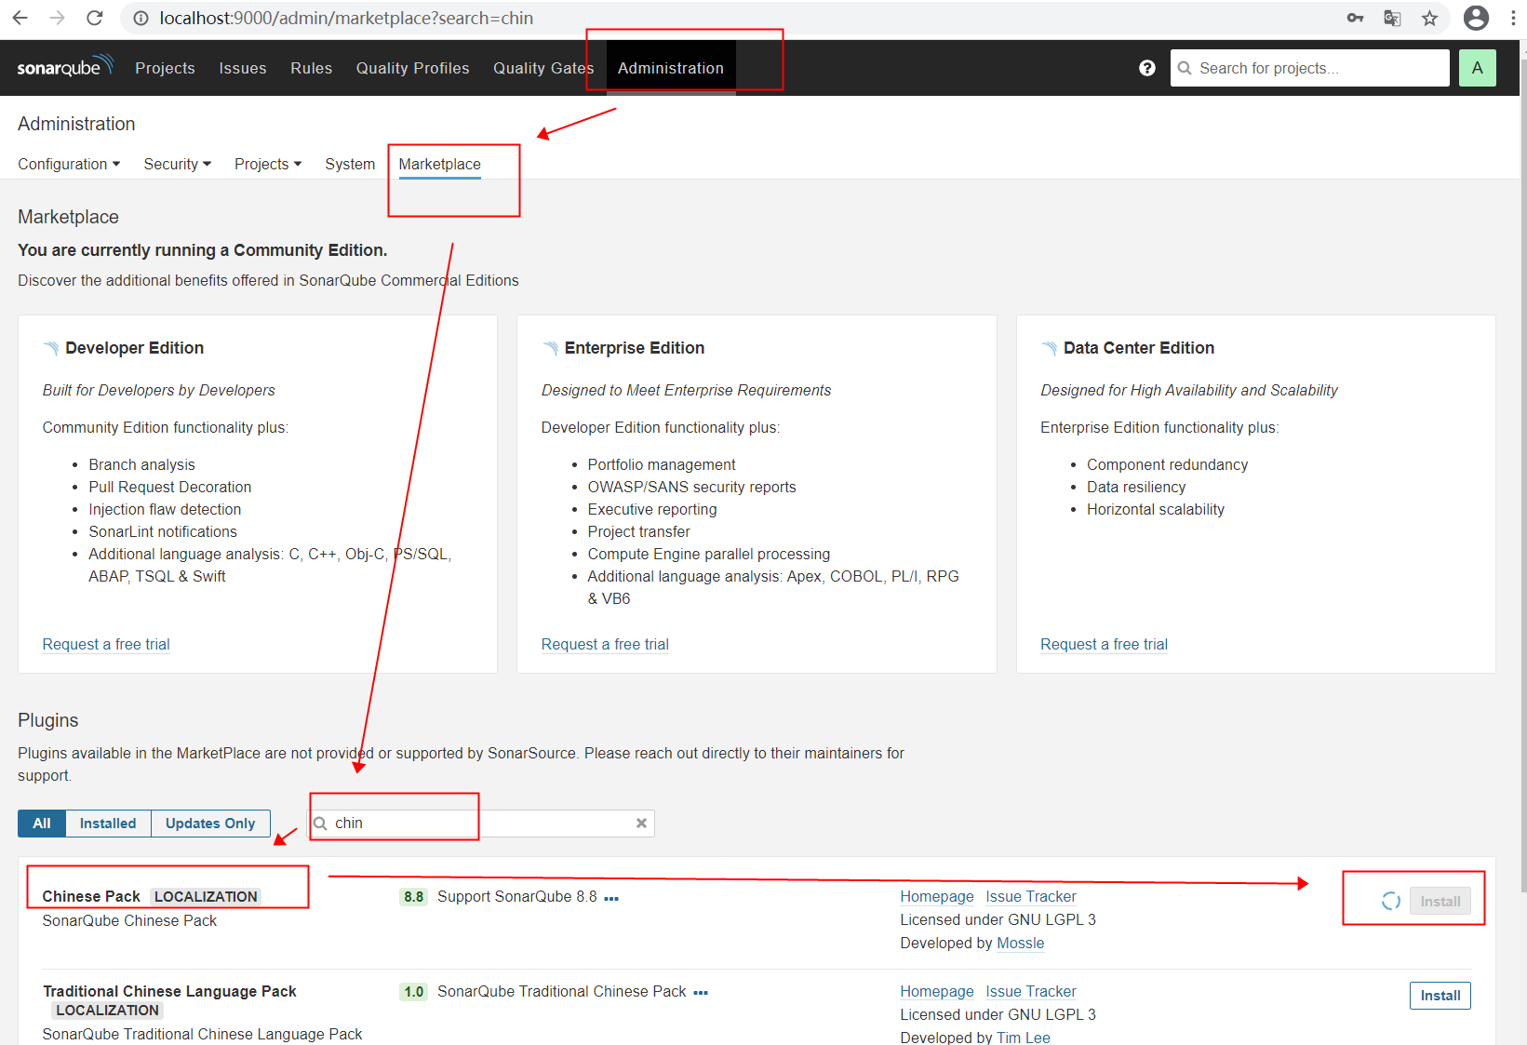Select the All plugins filter
The width and height of the screenshot is (1527, 1045).
[42, 824]
